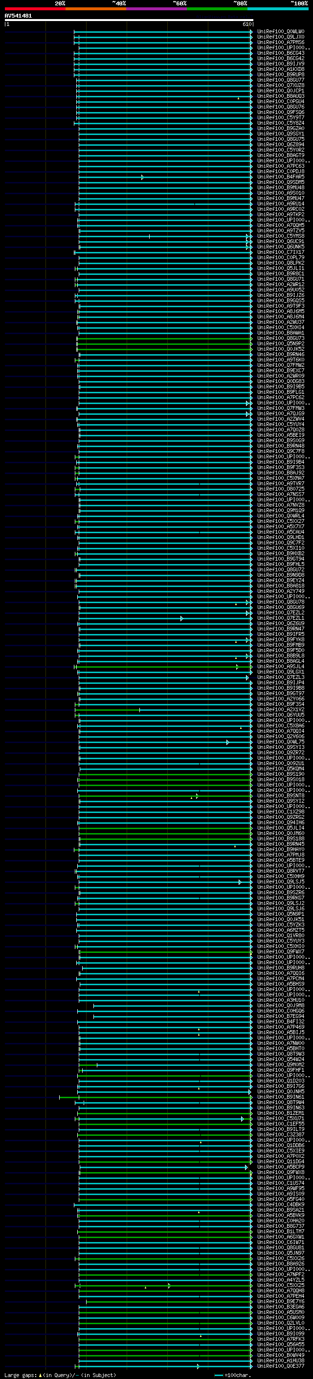Click the green ~80% identity legend bar
This screenshot has height=1379, width=313.
(x=217, y=9)
